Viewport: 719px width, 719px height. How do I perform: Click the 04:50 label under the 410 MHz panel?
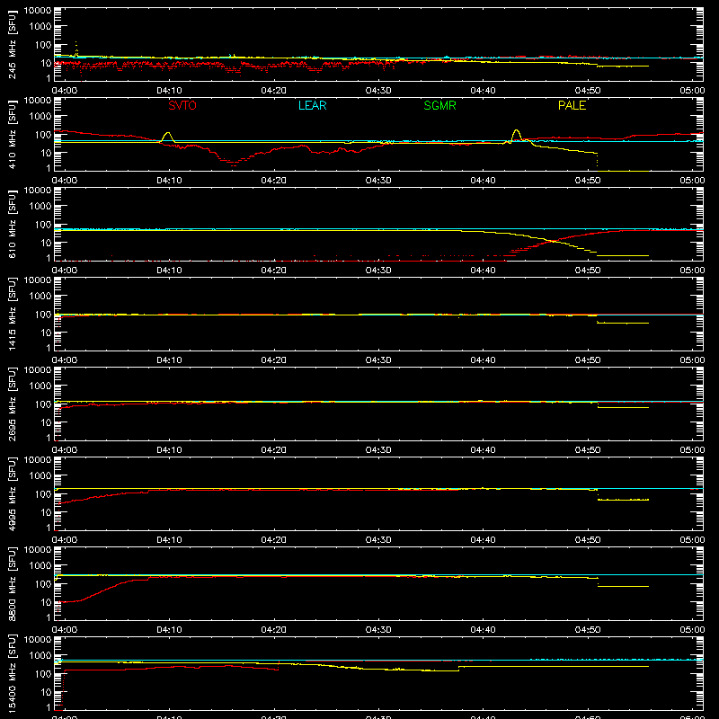click(588, 181)
